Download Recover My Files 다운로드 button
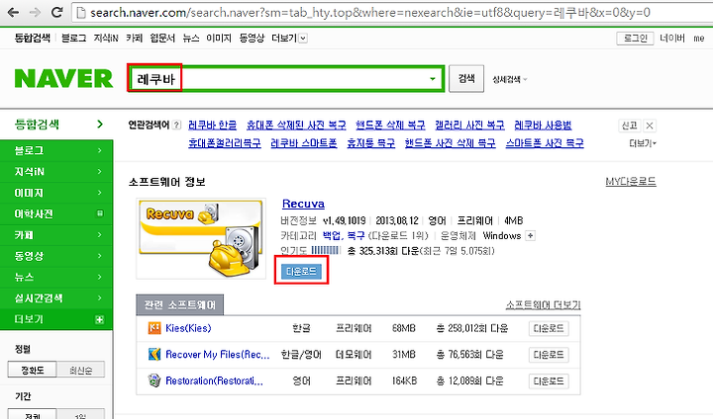713x419 pixels. 549,355
